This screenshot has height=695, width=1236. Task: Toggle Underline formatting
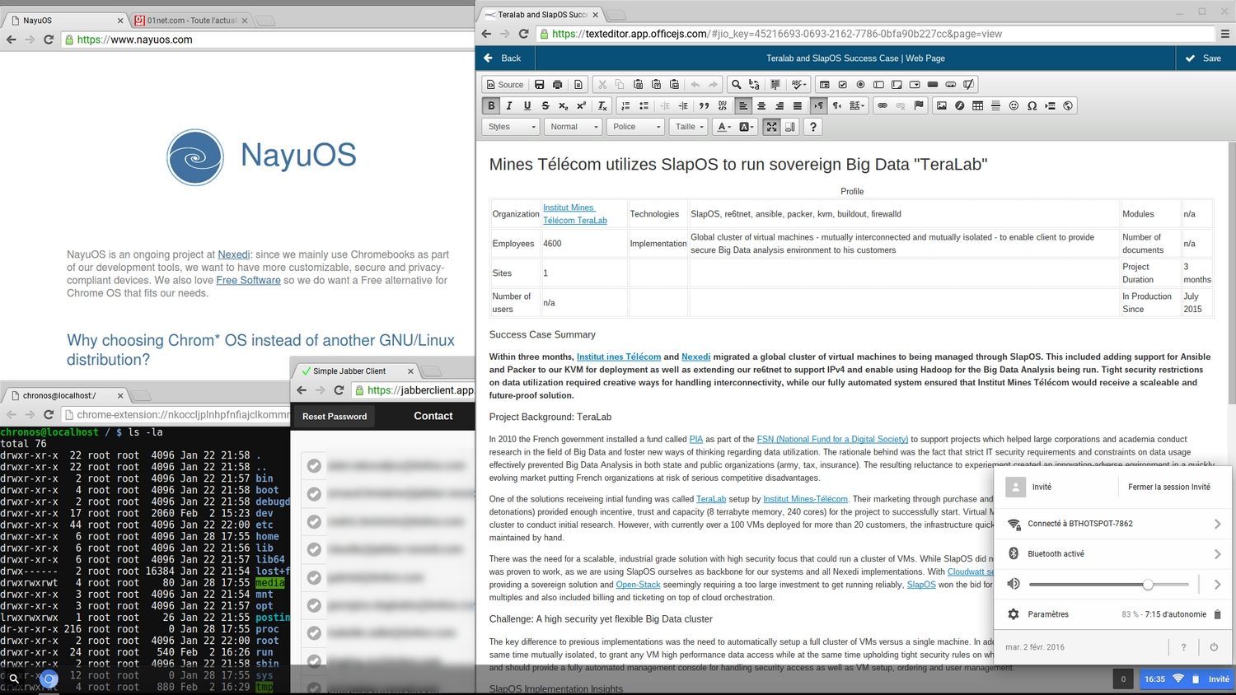527,106
